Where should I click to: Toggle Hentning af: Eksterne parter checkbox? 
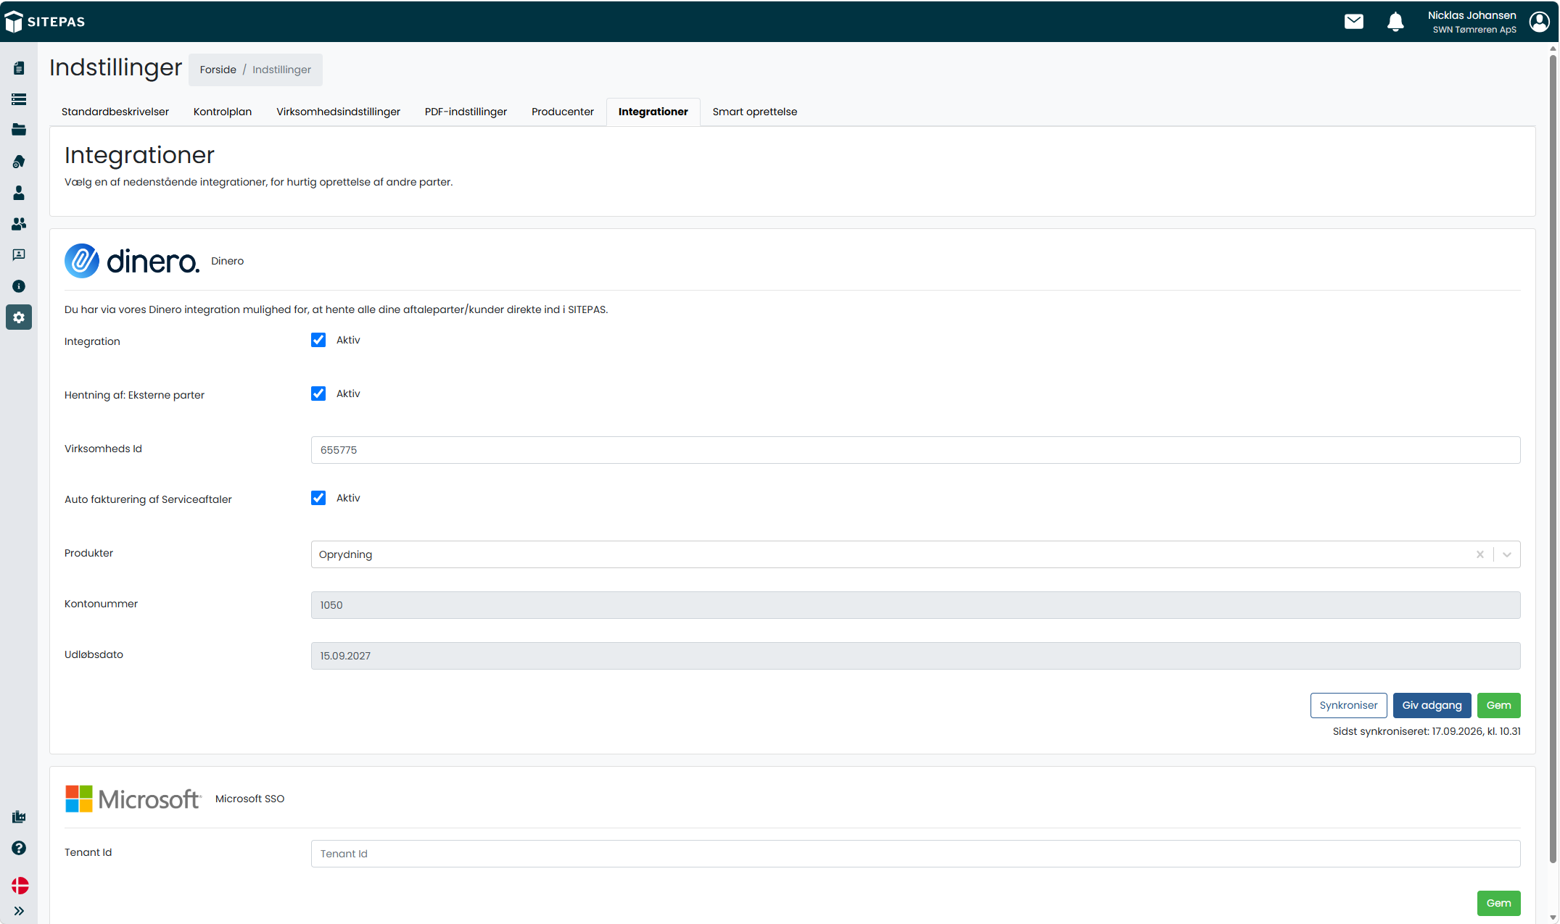point(318,394)
